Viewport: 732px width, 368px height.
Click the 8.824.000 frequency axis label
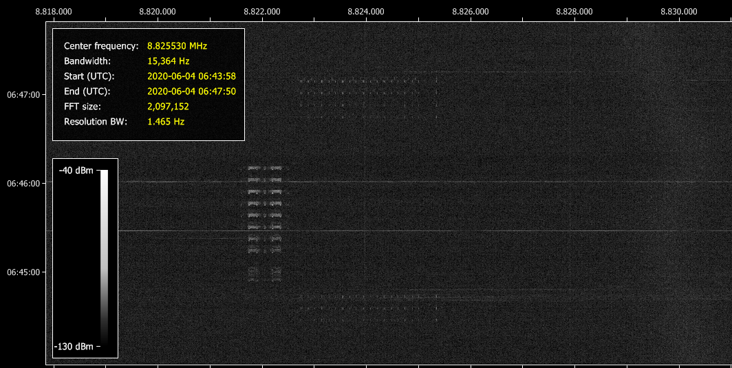pyautogui.click(x=366, y=12)
